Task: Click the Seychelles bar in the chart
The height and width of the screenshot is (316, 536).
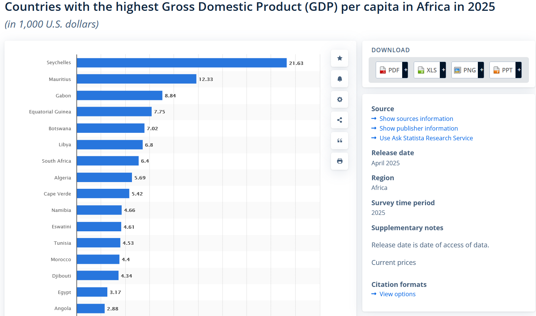Action: pyautogui.click(x=182, y=63)
